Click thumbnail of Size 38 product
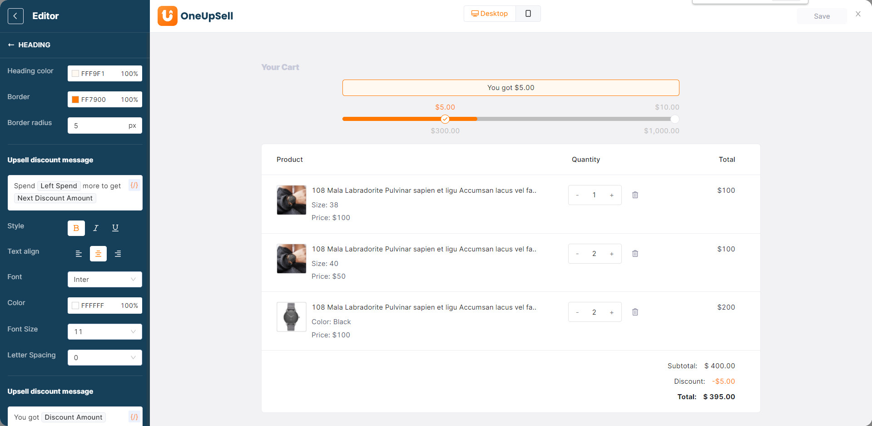Viewport: 872px width, 426px height. tap(292, 200)
